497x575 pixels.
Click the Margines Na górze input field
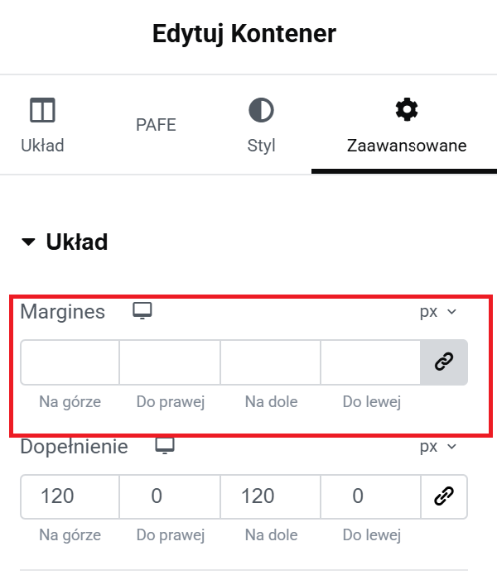(x=70, y=362)
